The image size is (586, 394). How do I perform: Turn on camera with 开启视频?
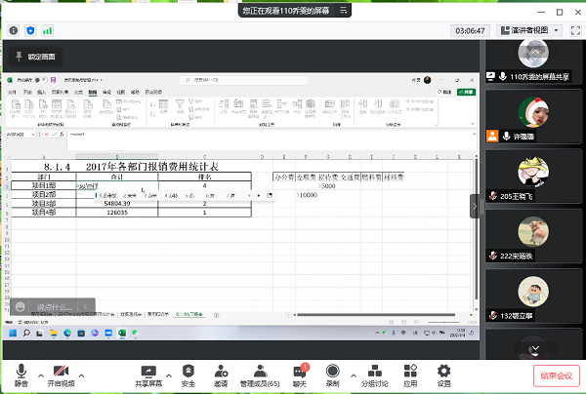tap(62, 373)
